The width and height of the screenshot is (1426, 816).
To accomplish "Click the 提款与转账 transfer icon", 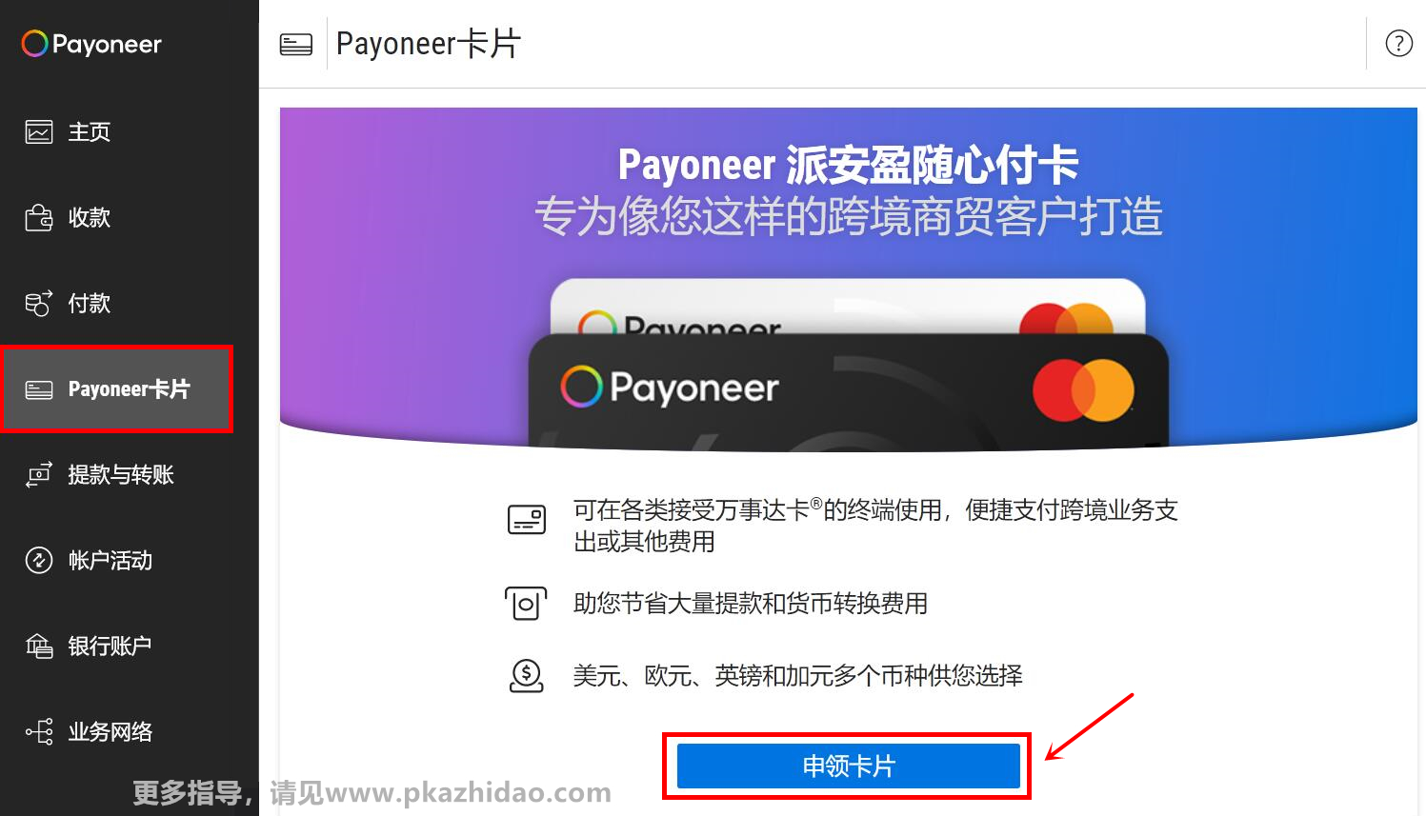I will click(x=39, y=474).
